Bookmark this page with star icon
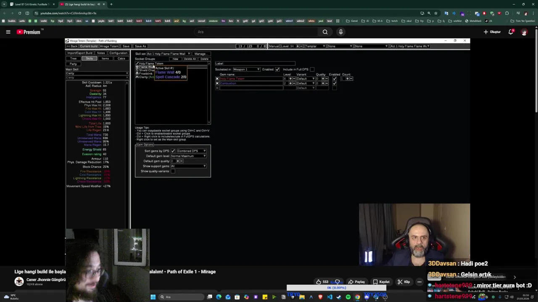Image resolution: width=538 pixels, height=302 pixels. pos(436,13)
